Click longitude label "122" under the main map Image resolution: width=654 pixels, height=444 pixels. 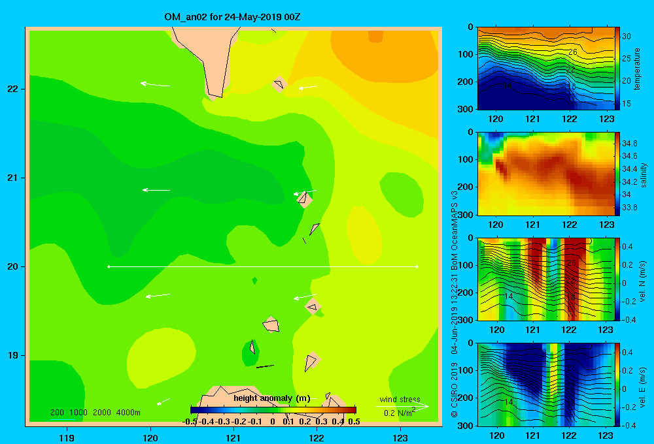(x=317, y=437)
